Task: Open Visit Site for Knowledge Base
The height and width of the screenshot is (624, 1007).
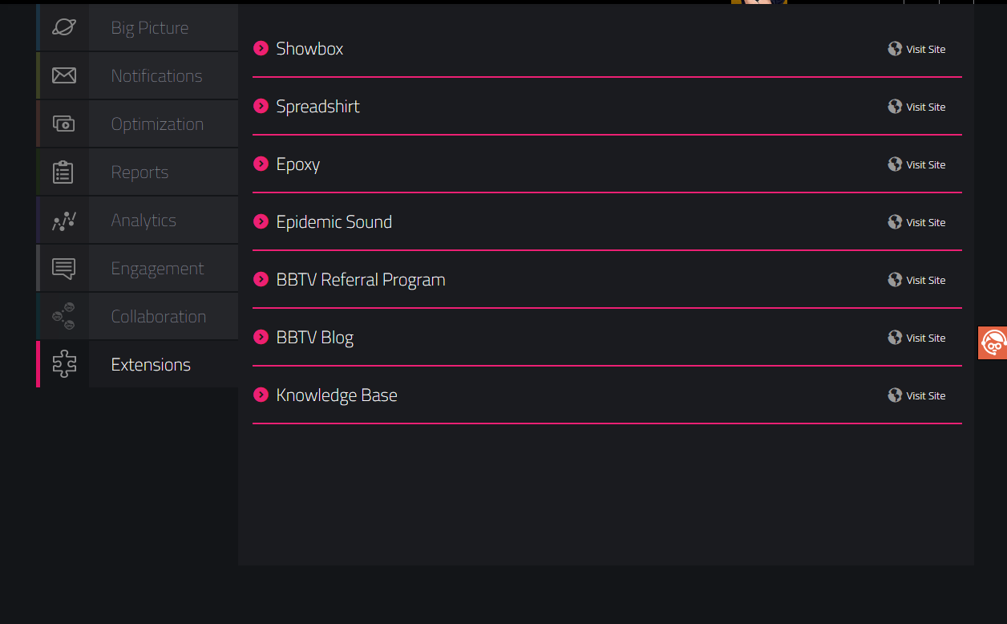Action: pyautogui.click(x=925, y=395)
